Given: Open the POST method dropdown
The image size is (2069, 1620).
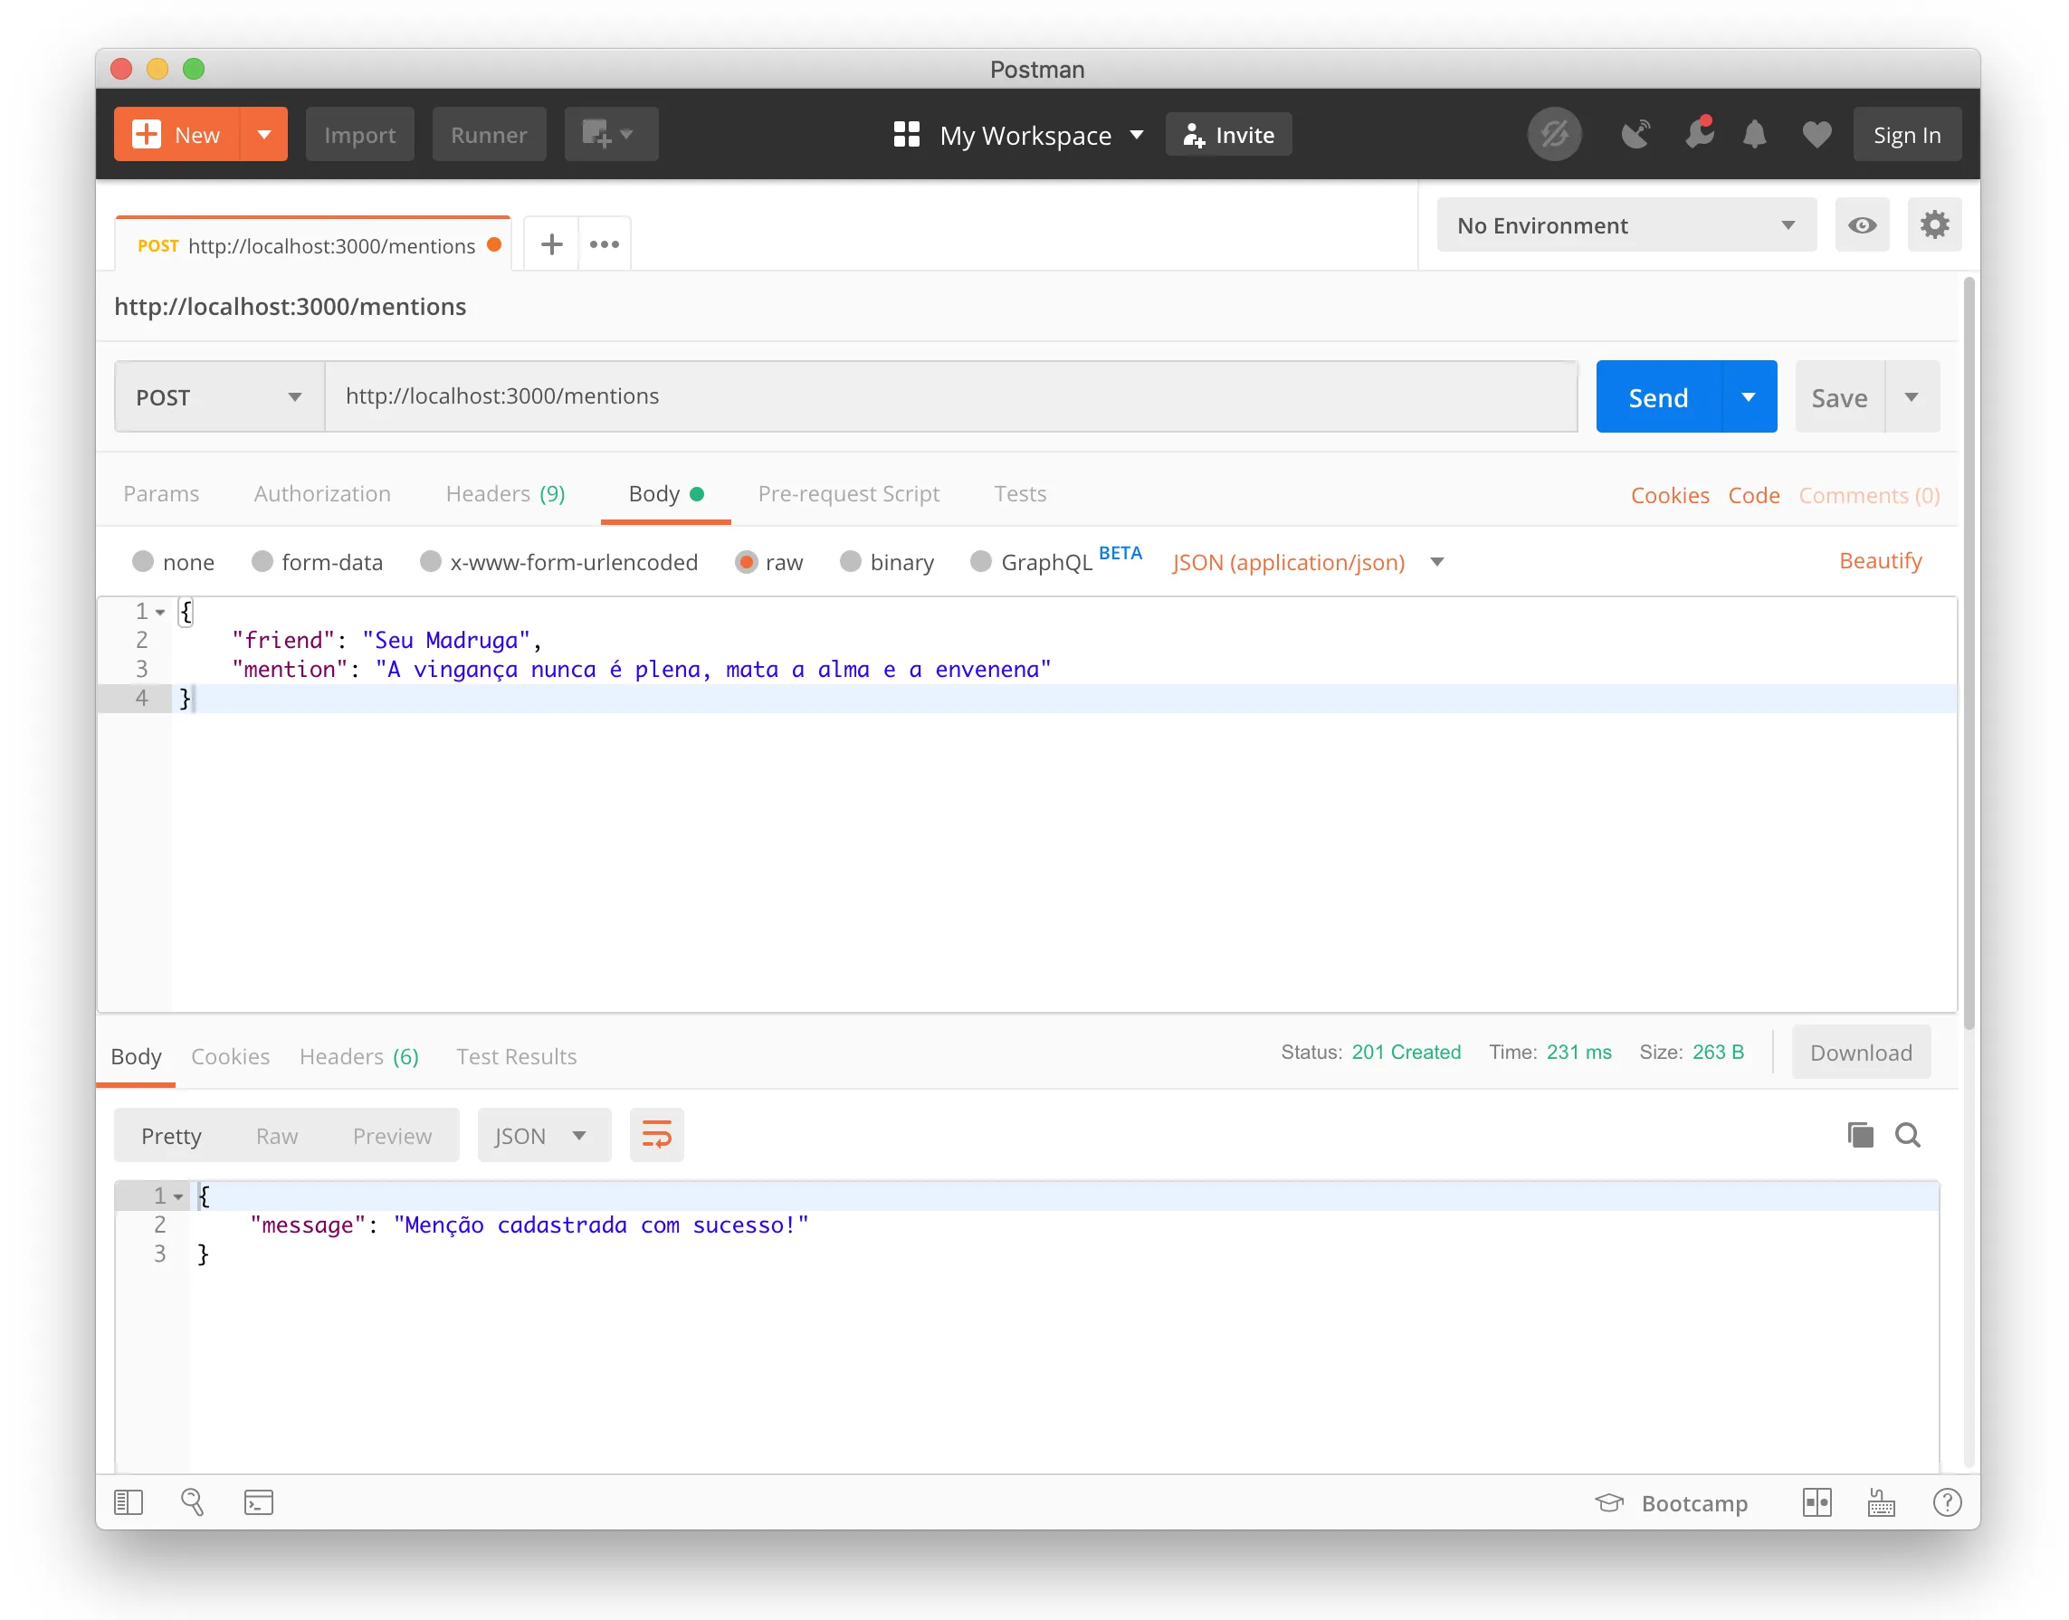Looking at the screenshot, I should [x=219, y=397].
